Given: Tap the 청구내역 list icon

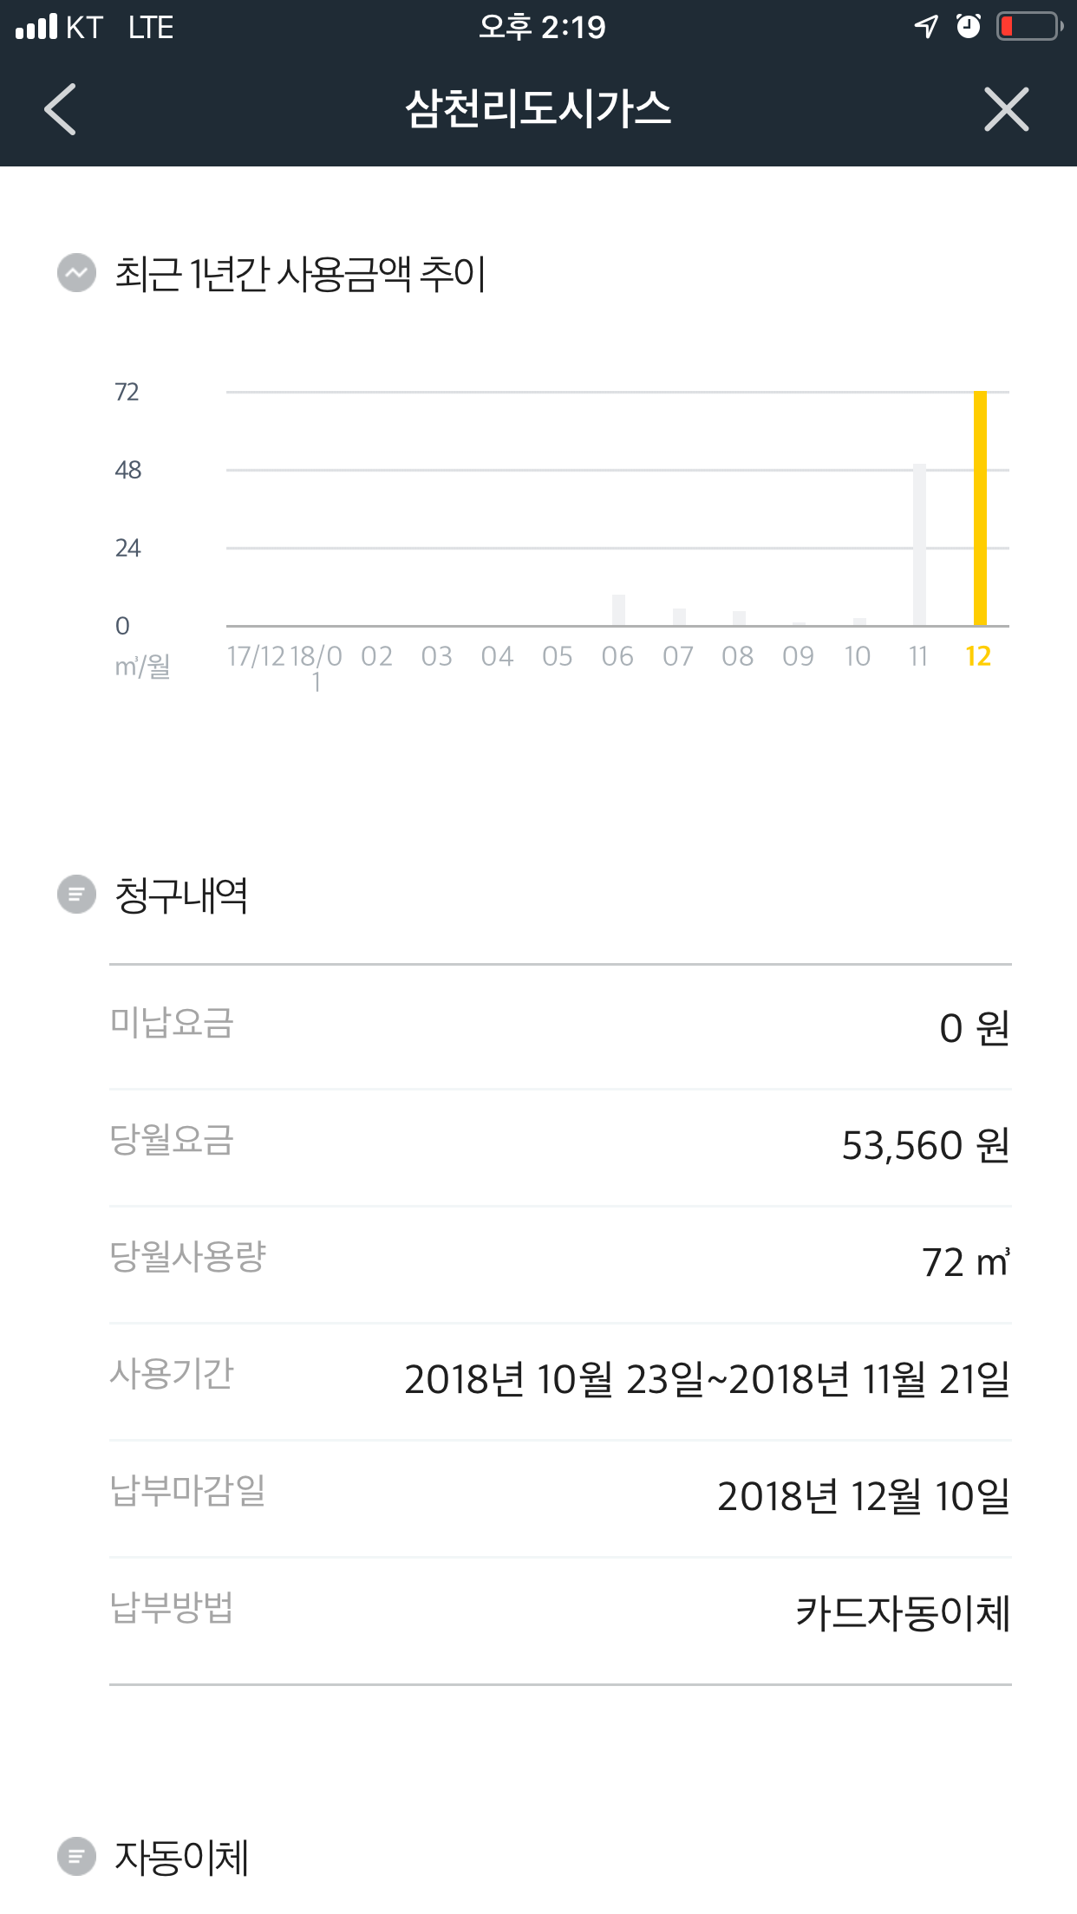Looking at the screenshot, I should point(76,894).
